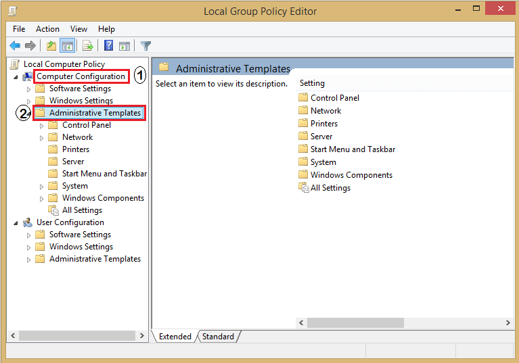Click the Export List toolbar icon
This screenshot has width=519, height=363.
[x=88, y=45]
